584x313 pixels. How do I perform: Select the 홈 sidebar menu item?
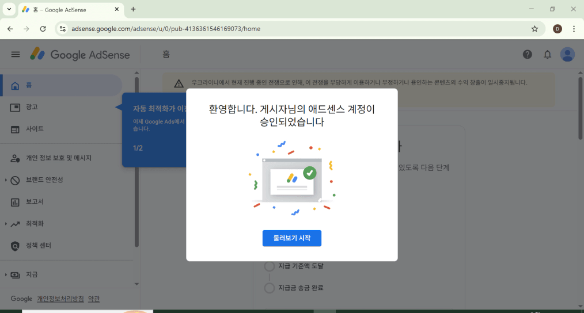61,86
